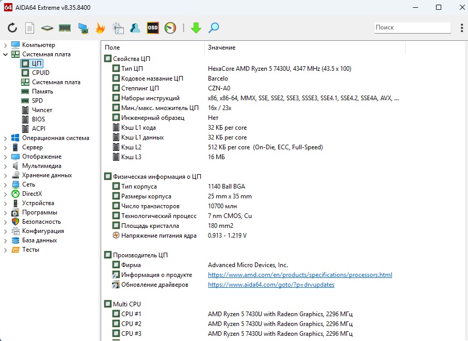Select Программы in the tree
The width and height of the screenshot is (468, 341).
[39, 212]
